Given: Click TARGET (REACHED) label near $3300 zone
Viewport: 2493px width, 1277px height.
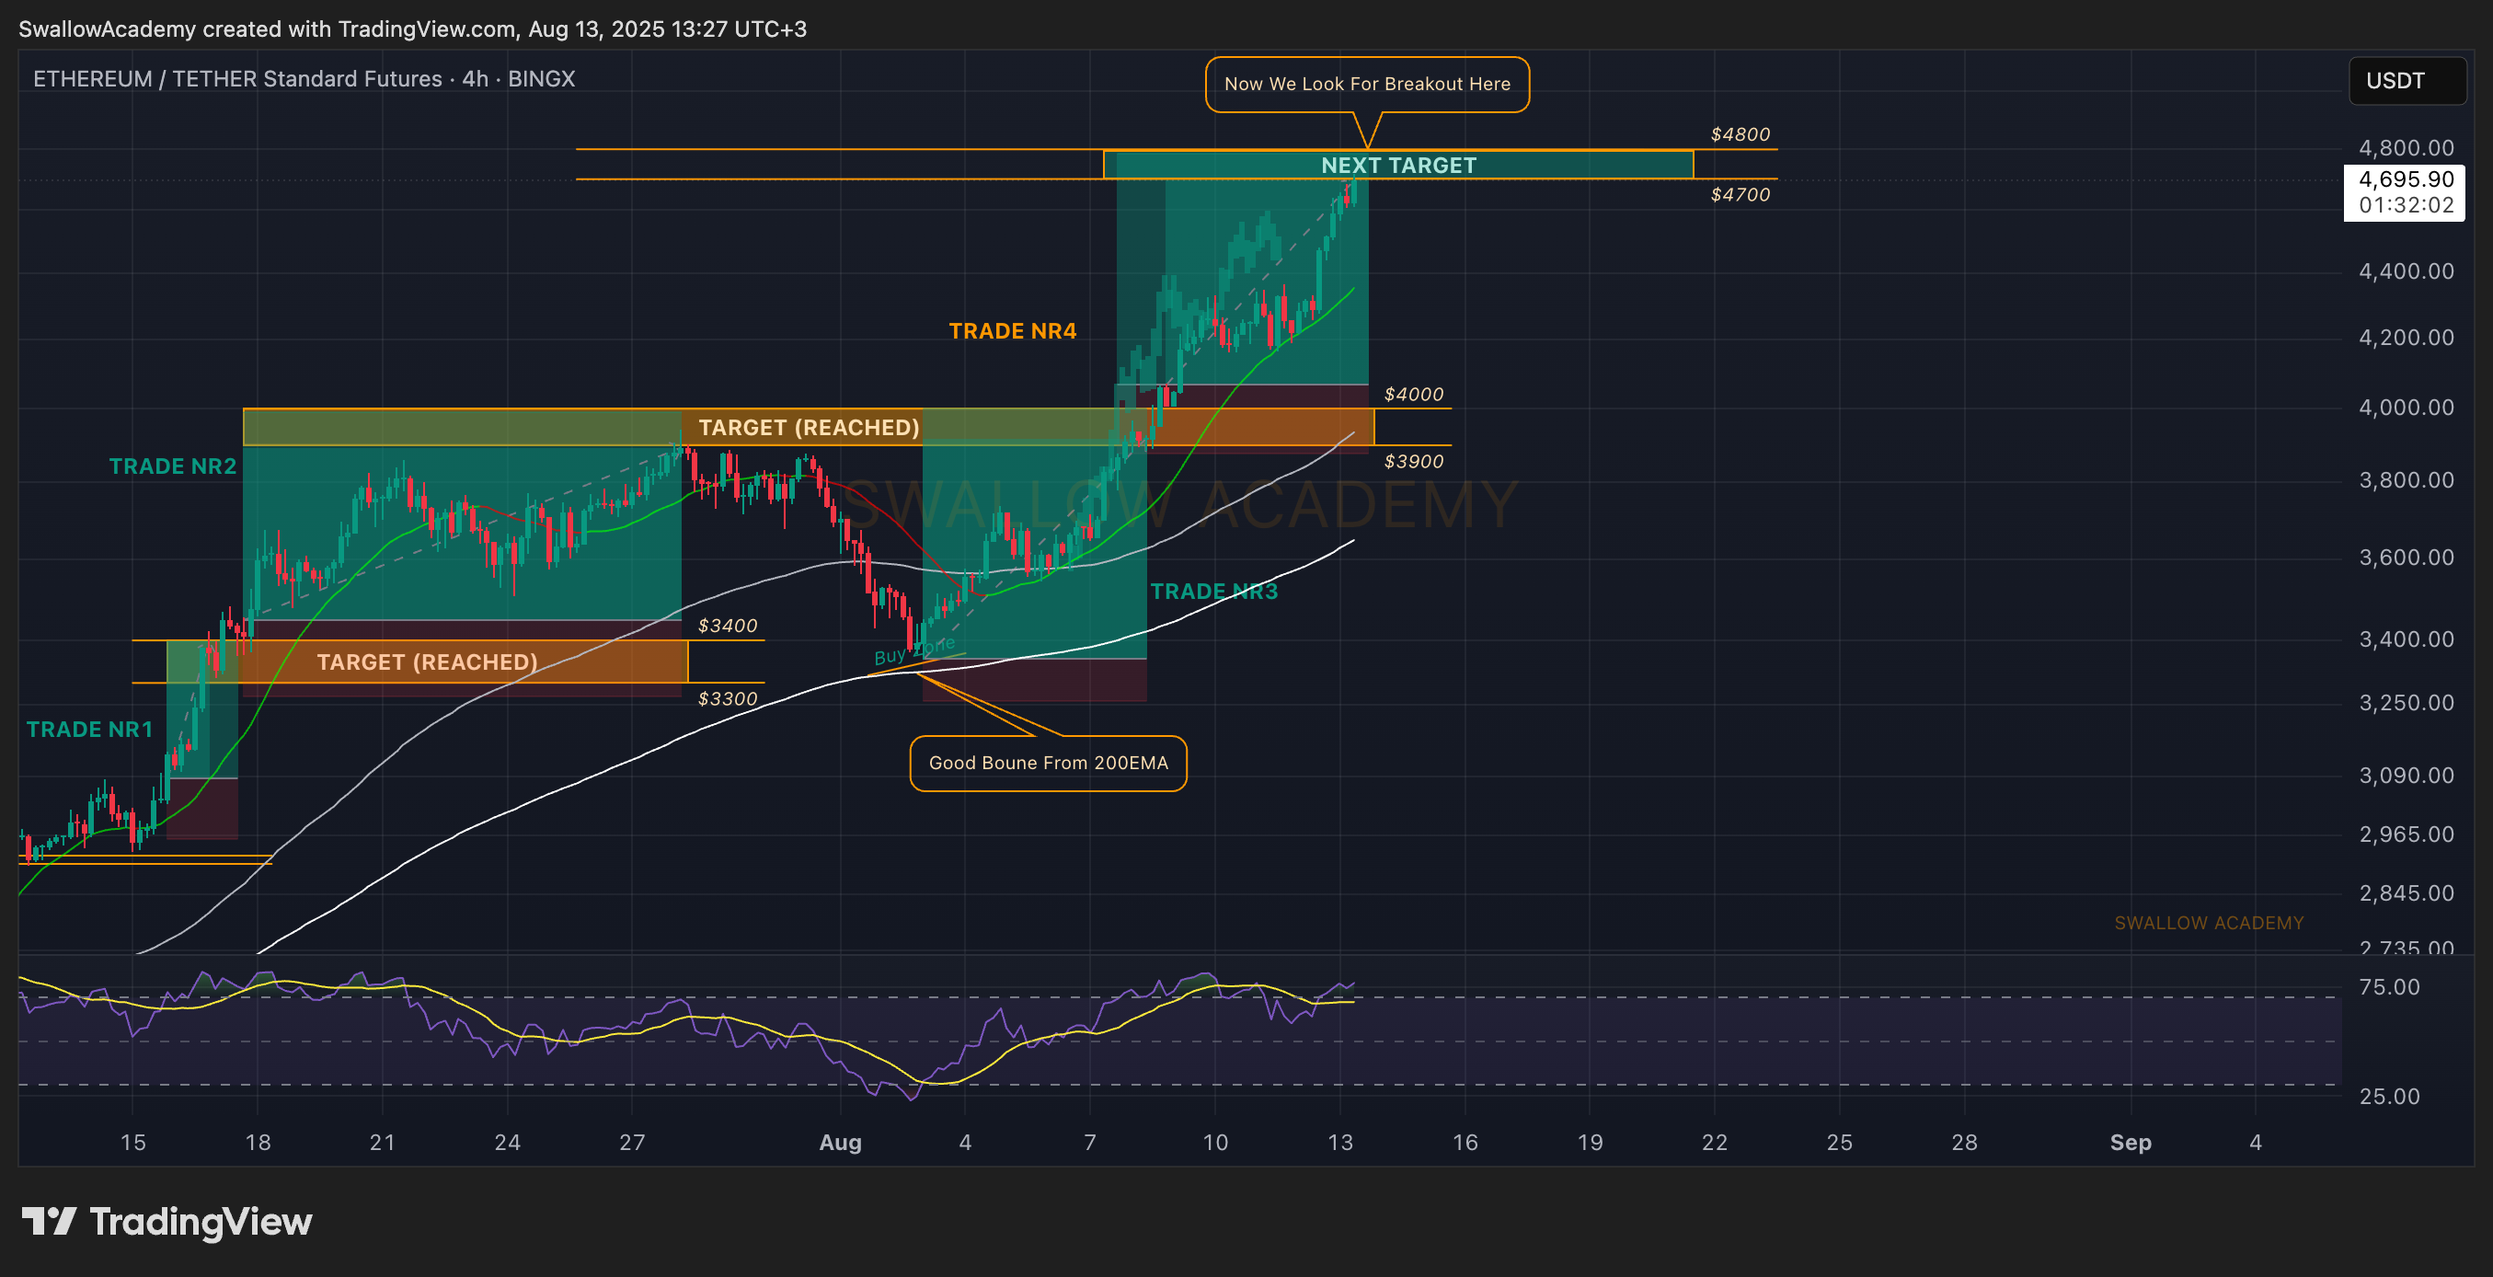Looking at the screenshot, I should pos(427,662).
